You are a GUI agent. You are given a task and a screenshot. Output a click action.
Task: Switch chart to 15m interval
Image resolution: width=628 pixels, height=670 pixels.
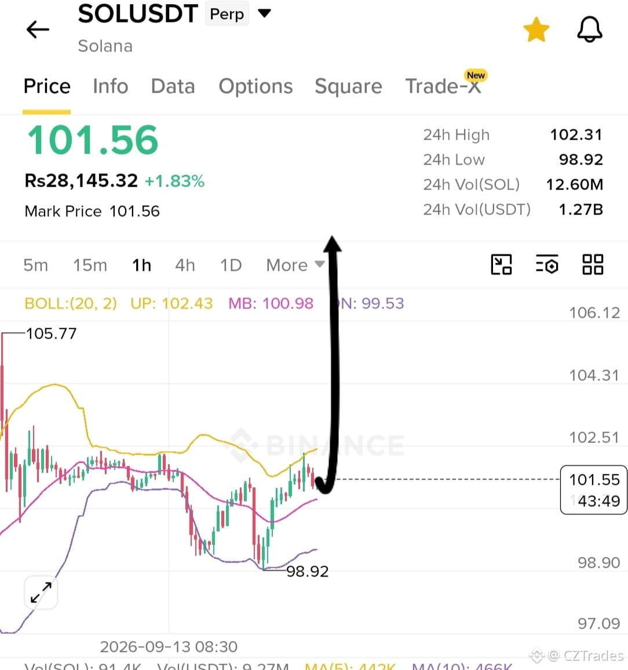pyautogui.click(x=90, y=265)
